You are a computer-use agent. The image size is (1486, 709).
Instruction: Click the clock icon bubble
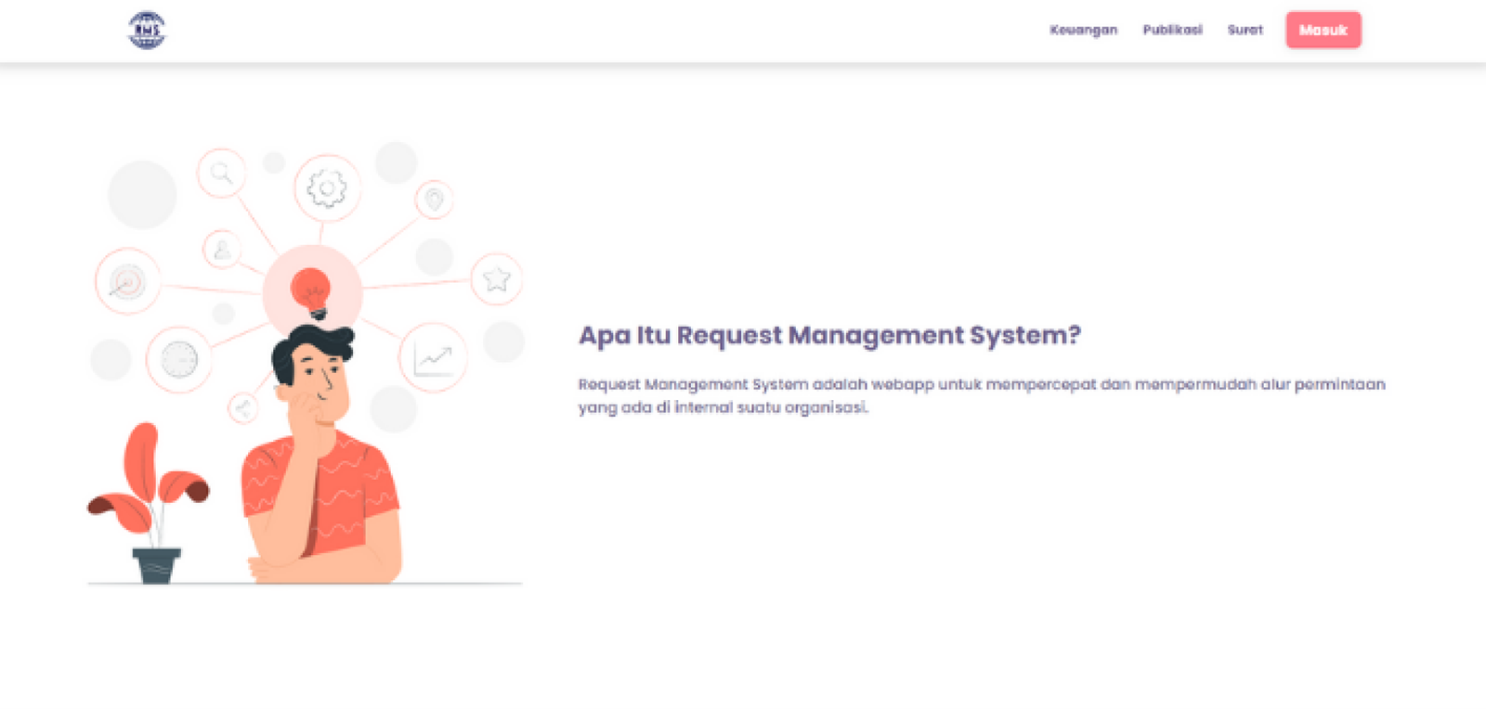pyautogui.click(x=178, y=359)
